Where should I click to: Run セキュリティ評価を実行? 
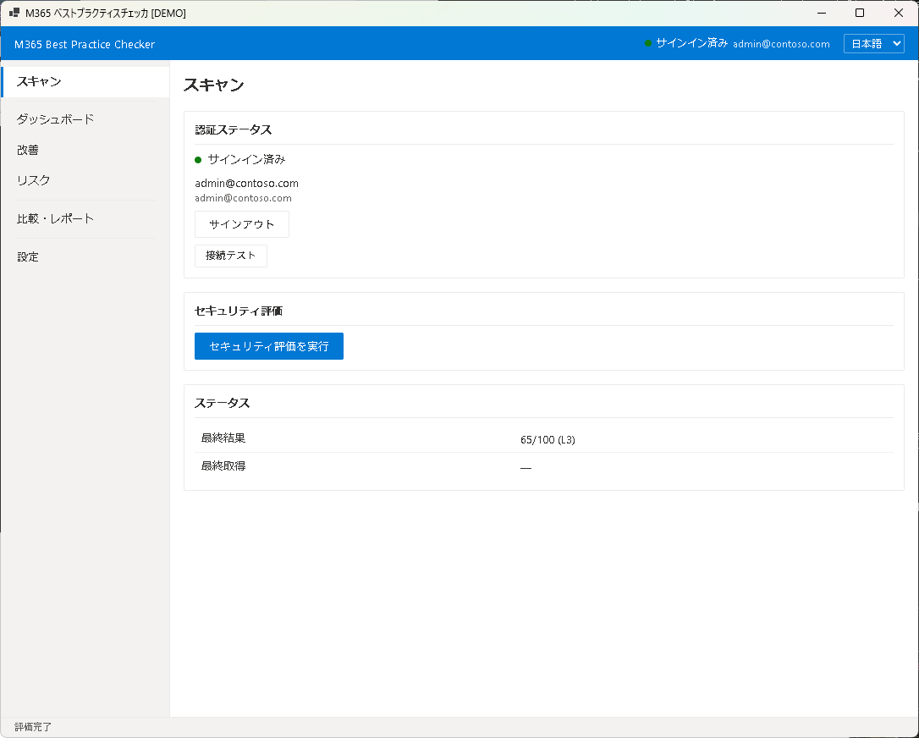tap(269, 346)
